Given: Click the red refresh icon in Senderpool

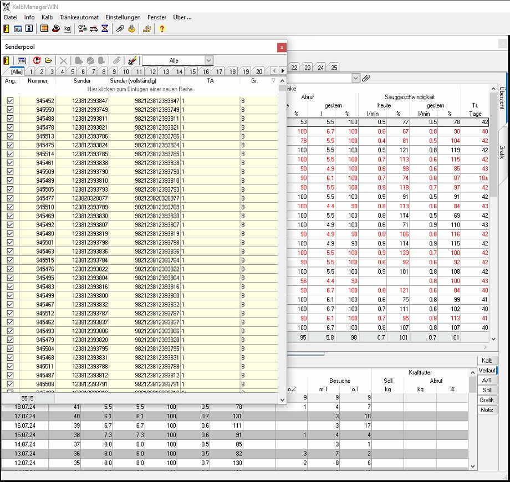Looking at the screenshot, I should click(x=37, y=61).
